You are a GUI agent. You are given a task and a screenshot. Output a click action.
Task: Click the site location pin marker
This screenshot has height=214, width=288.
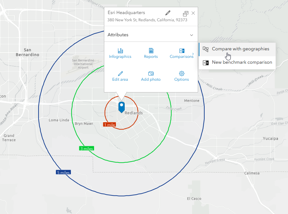(121, 107)
